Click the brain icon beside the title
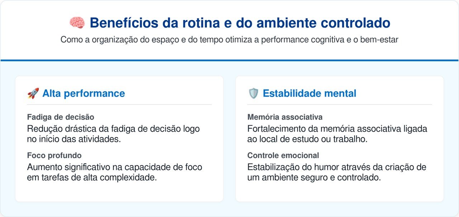 pos(77,23)
